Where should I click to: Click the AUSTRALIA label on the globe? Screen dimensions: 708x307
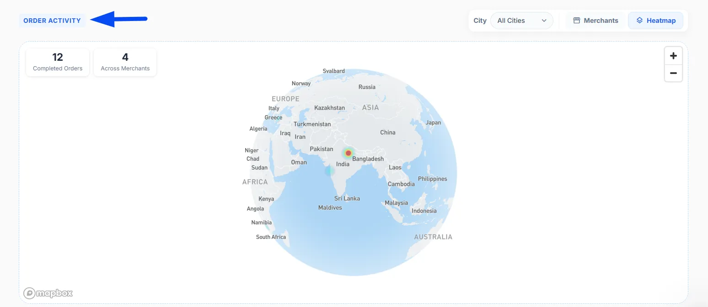[433, 237]
